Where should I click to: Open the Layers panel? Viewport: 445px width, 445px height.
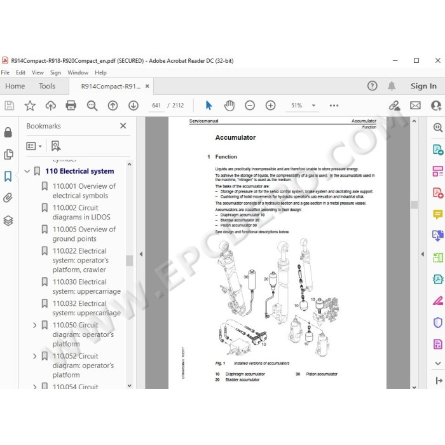click(8, 221)
